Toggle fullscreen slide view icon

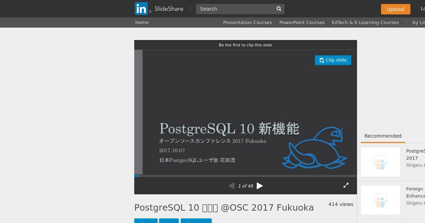point(346,185)
